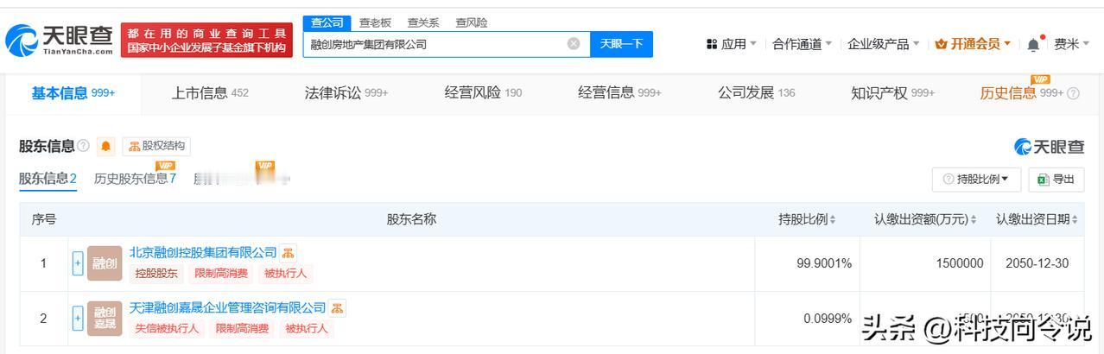Sort by 认缴出资额 column header
Viewport: 1104px width, 354px height.
[x=925, y=220]
